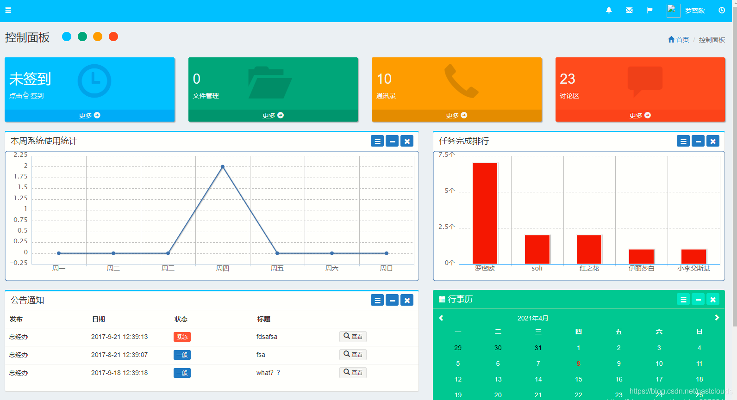The height and width of the screenshot is (400, 737).
Task: Select day 29 in calendar's first row
Action: pyautogui.click(x=458, y=348)
